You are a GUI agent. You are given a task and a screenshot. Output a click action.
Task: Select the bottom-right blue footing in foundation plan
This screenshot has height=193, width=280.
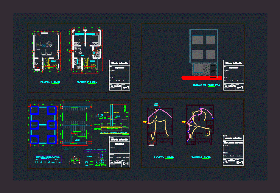52,140
